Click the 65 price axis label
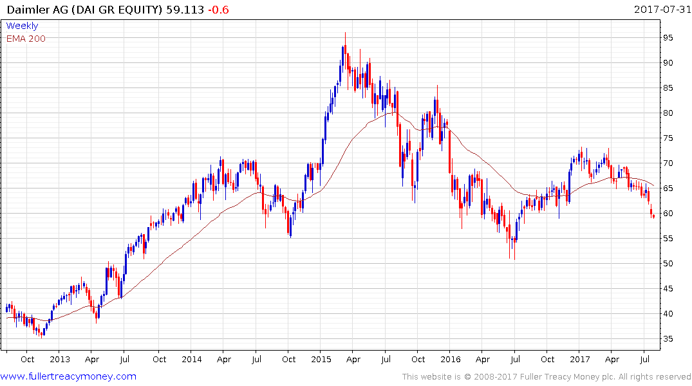 668,188
